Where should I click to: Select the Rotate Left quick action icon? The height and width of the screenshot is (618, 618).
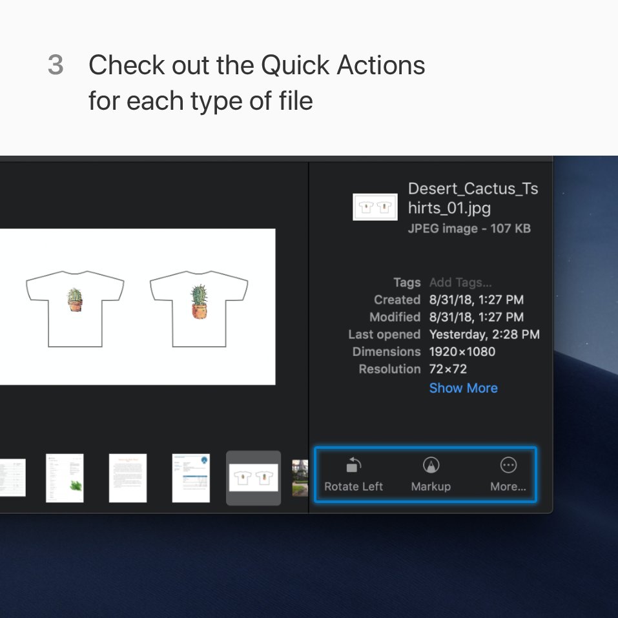353,473
